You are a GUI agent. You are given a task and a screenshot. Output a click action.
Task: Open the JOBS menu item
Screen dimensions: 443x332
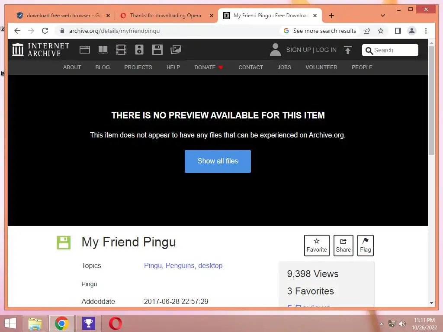284,67
